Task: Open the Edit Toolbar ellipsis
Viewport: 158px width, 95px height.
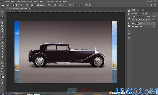Action: [x=2, y=71]
